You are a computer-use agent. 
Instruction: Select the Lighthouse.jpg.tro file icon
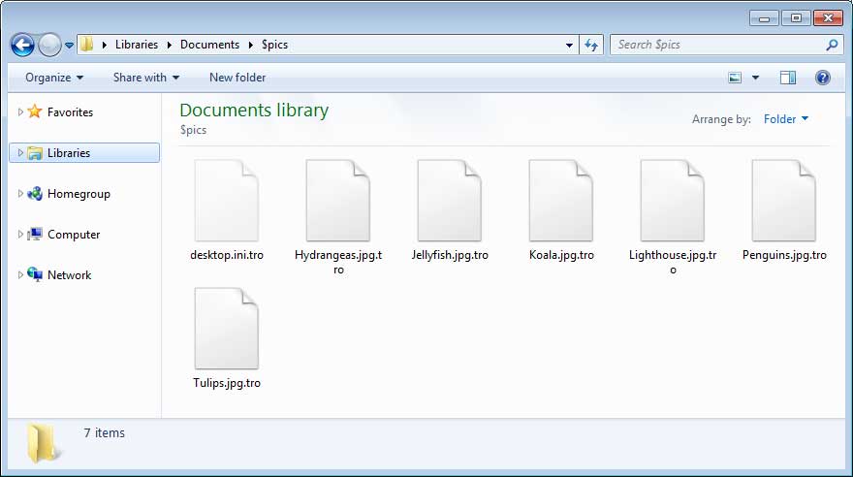tap(673, 201)
